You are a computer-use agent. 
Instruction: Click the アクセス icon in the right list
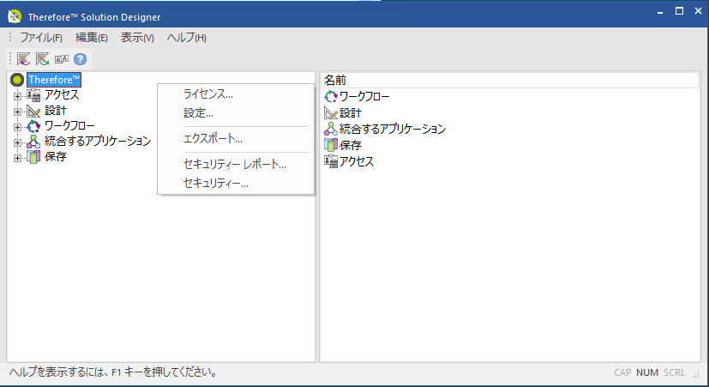point(331,161)
